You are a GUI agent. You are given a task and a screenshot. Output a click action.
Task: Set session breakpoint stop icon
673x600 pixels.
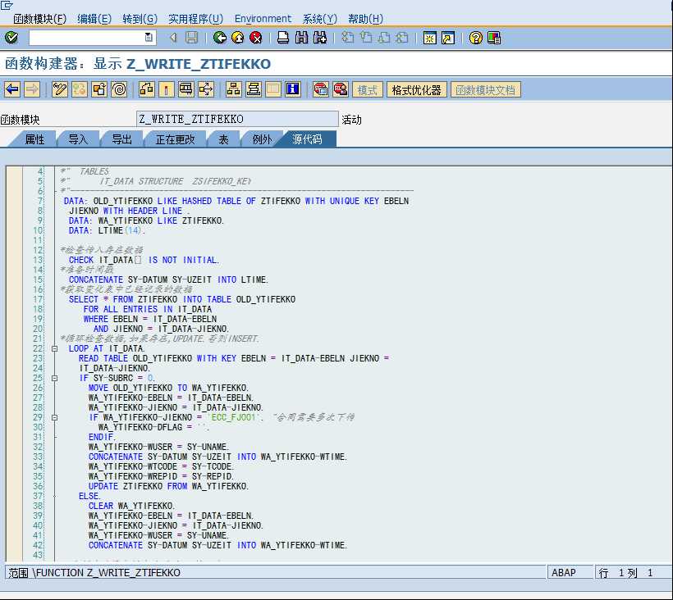321,89
